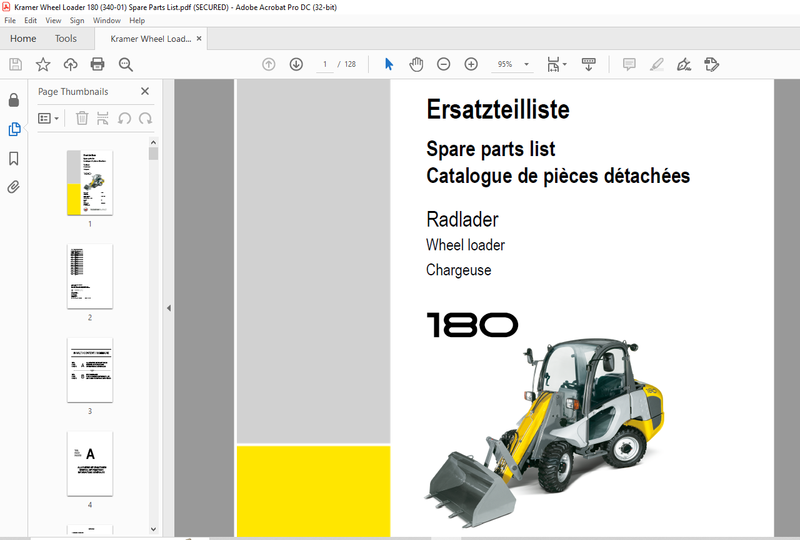
Task: Open the Help menu
Action: point(137,21)
